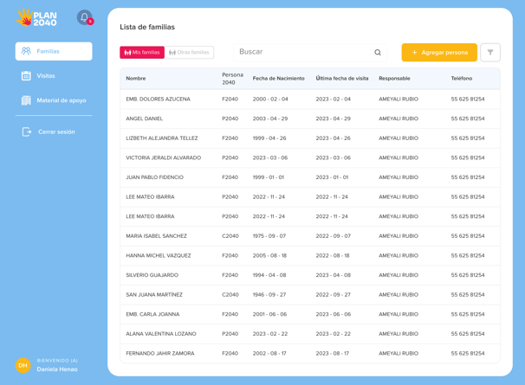Click the Material de apoyo book icon

(x=26, y=100)
